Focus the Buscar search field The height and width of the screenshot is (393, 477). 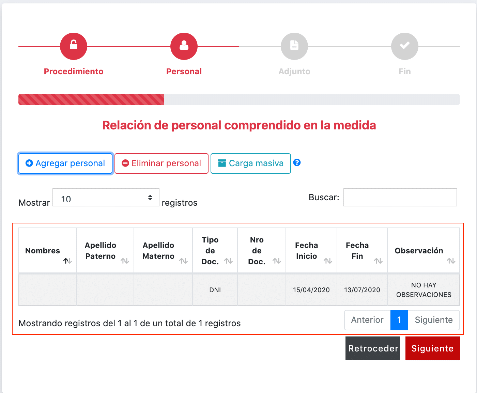400,197
